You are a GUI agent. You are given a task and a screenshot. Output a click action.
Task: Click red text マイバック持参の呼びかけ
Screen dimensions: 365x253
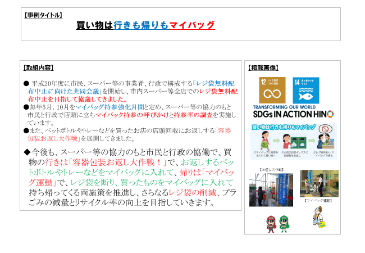point(132,115)
